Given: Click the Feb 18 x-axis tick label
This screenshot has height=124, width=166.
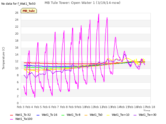Looking at the screenshot, I should 150,107.
